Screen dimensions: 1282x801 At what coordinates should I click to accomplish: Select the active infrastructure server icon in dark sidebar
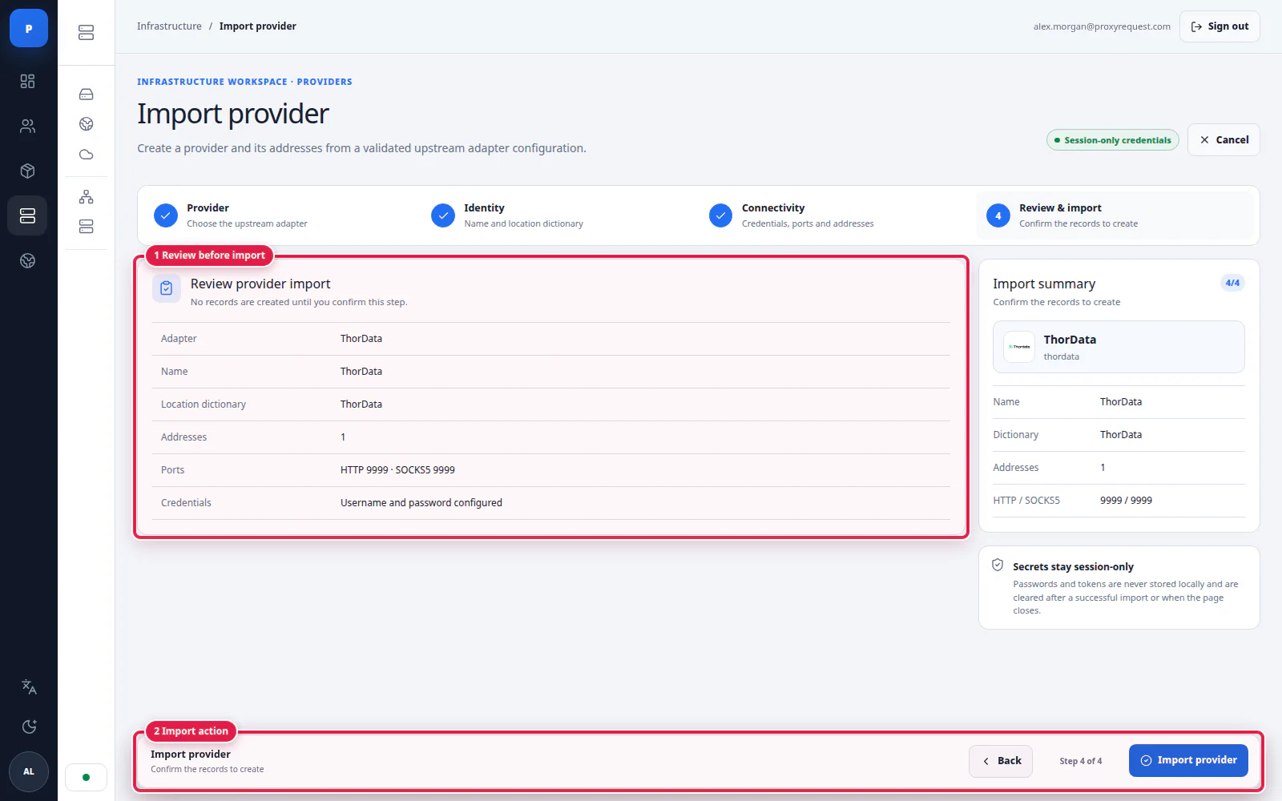tap(28, 215)
